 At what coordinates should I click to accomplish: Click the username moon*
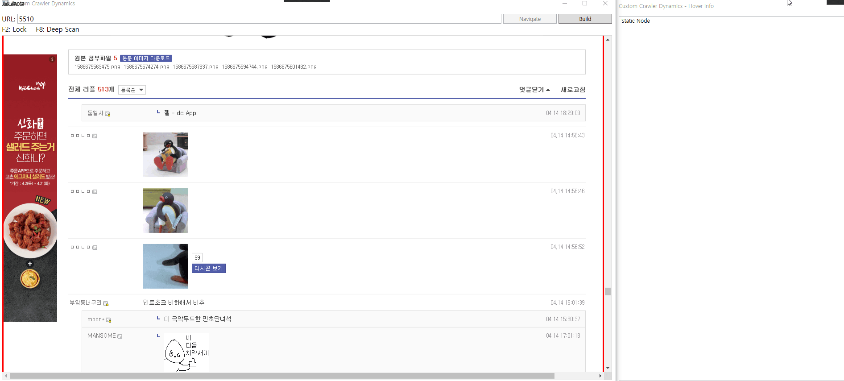(x=96, y=319)
